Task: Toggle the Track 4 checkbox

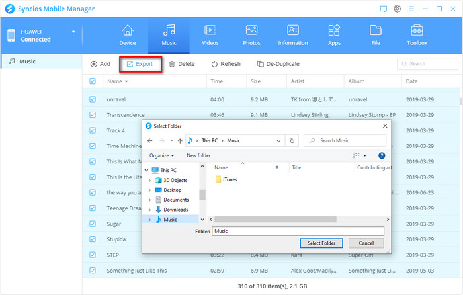Action: (x=93, y=130)
